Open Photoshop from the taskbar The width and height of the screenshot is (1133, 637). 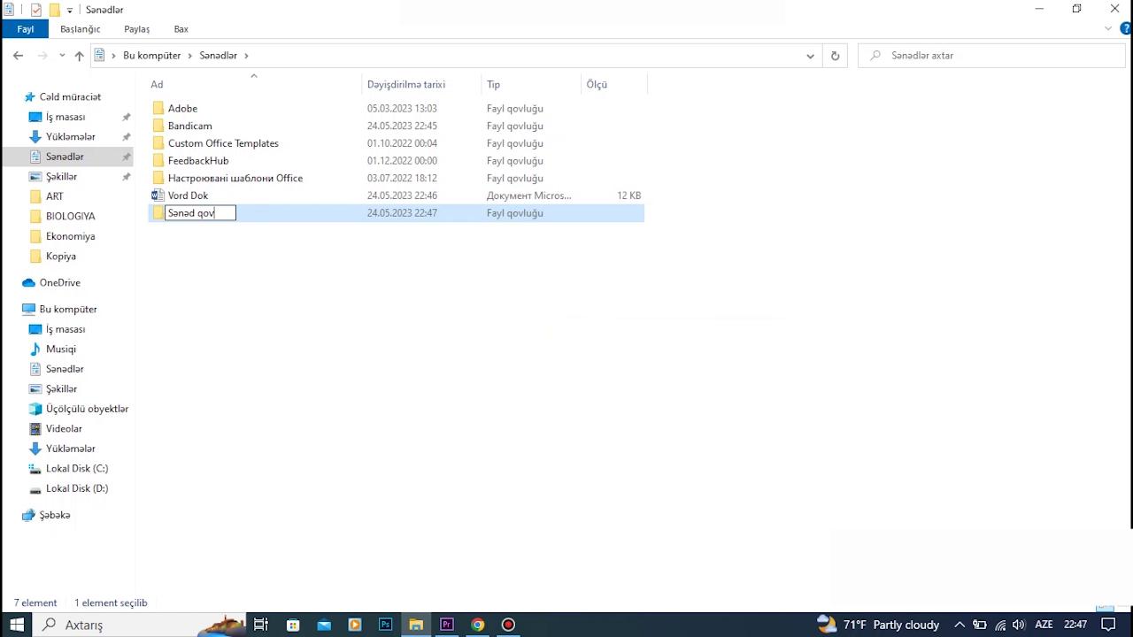click(385, 625)
